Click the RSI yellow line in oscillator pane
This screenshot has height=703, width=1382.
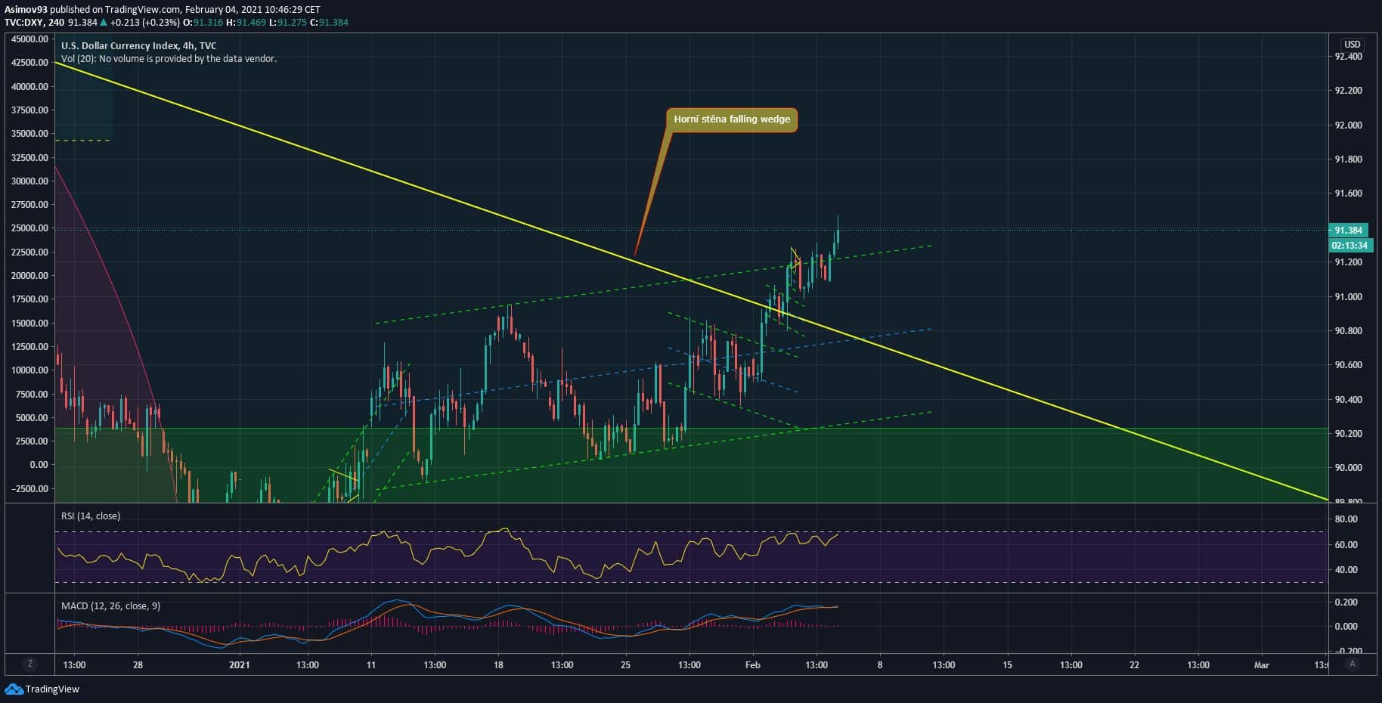[423, 562]
